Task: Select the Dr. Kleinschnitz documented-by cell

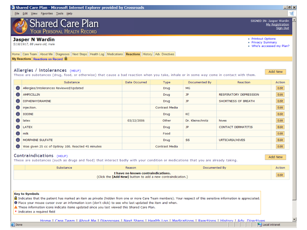Action: pos(200,120)
